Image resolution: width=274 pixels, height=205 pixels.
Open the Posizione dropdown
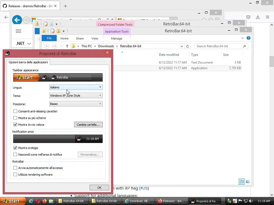[x=76, y=104]
